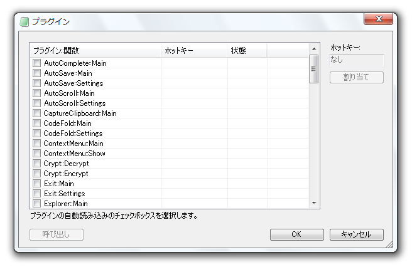Check the ContextMenu::Main checkbox
Screen dimensions: 412x267
click(x=37, y=143)
